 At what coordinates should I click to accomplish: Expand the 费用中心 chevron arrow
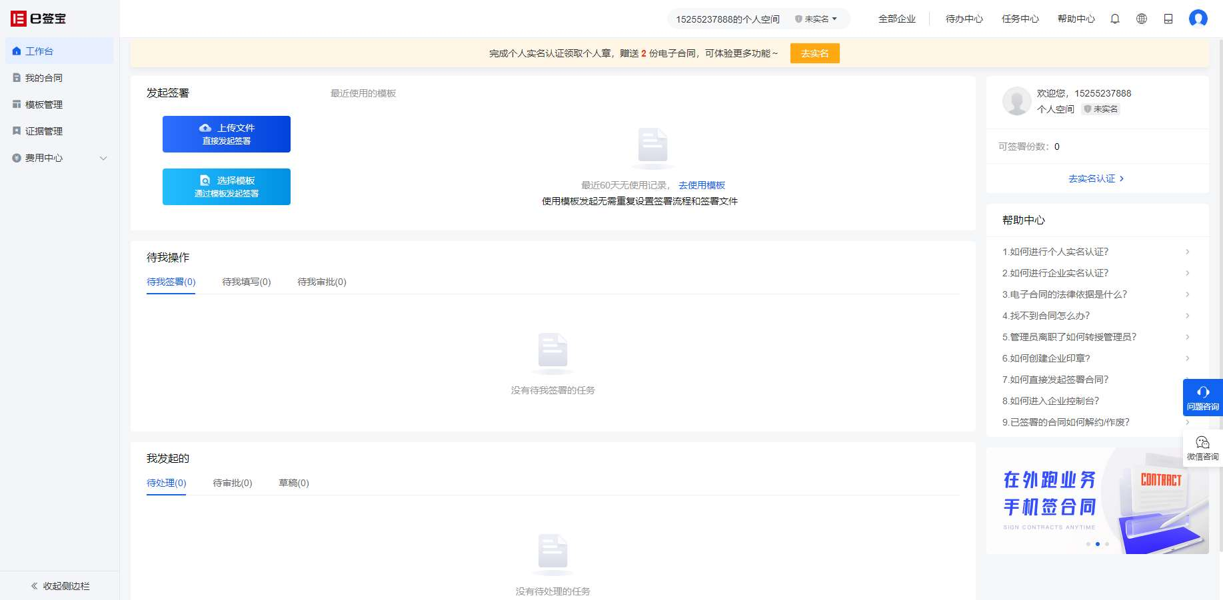(103, 158)
